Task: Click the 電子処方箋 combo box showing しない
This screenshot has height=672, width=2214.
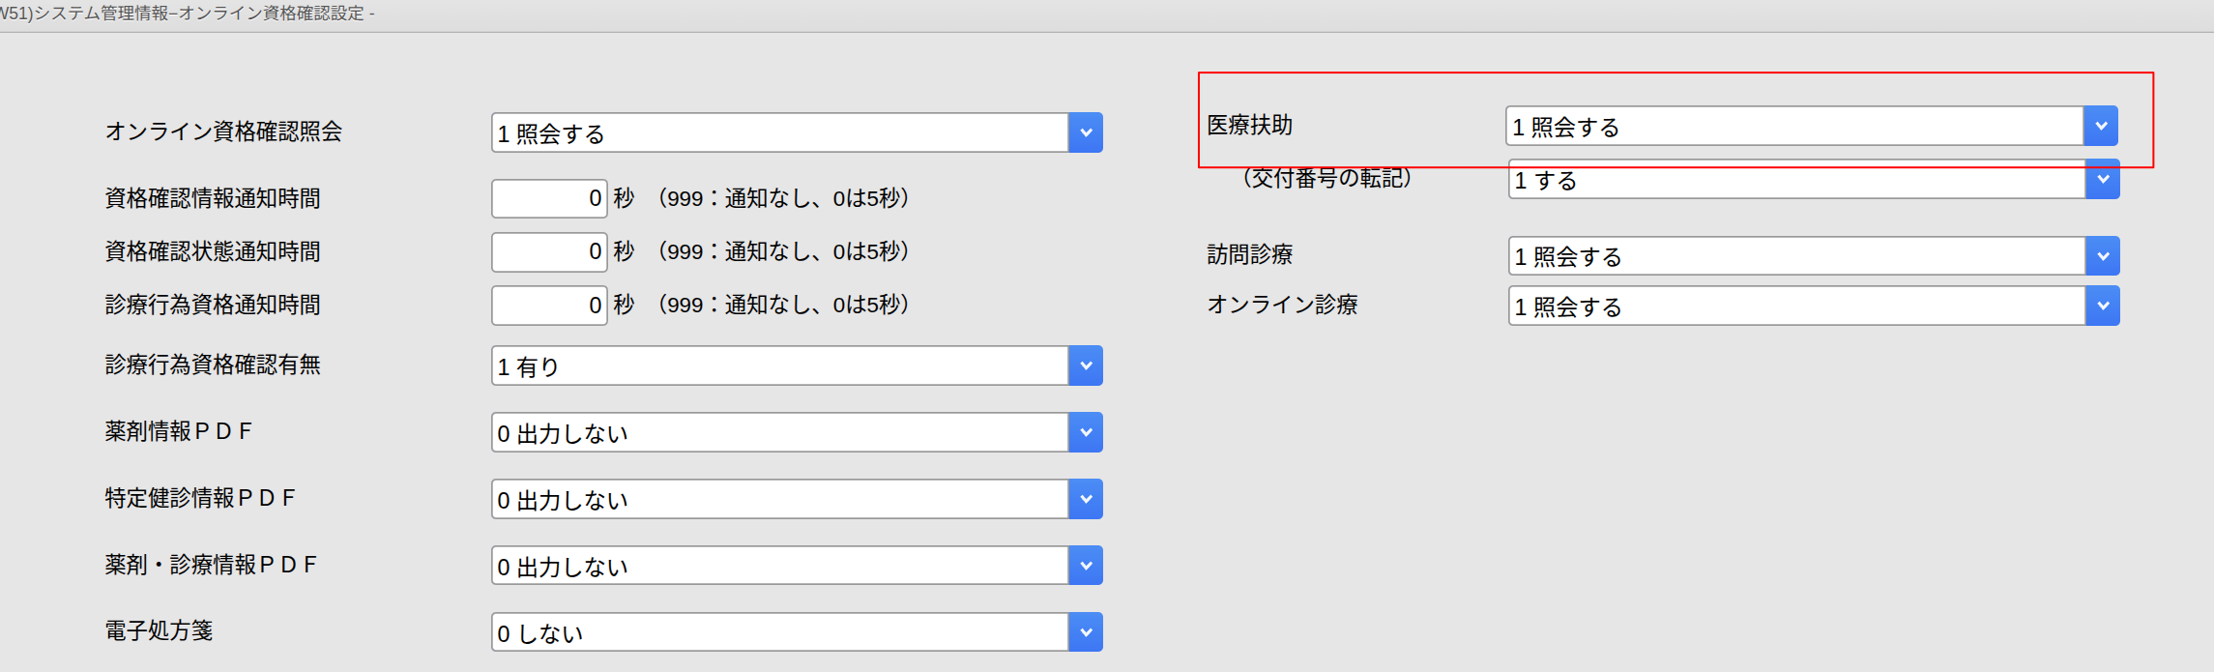Action: pos(778,632)
